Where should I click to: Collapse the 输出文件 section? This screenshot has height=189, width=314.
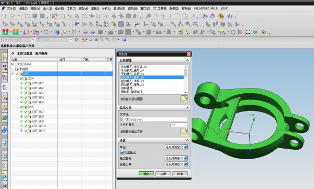pos(187,108)
